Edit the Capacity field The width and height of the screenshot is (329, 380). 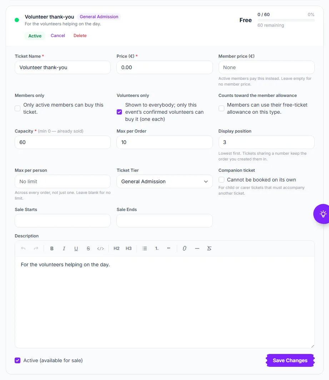coord(63,142)
